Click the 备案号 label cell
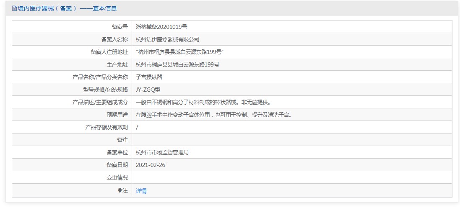The width and height of the screenshot is (460, 213). point(72,27)
